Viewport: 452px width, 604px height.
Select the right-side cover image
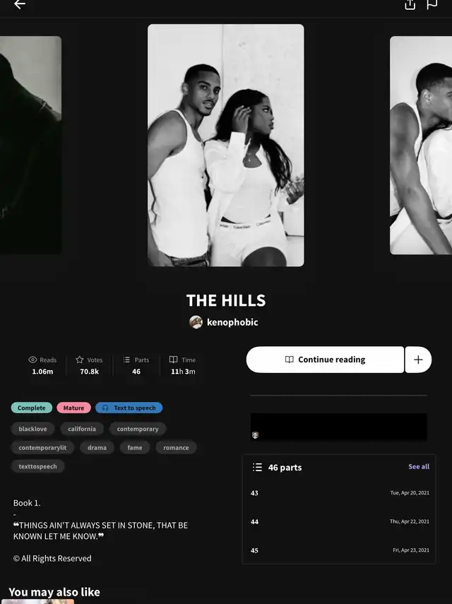pos(421,146)
